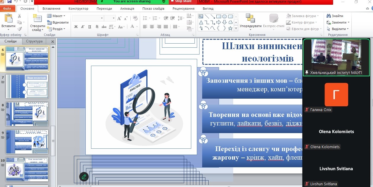Screen dimensions: 373x187
Task: Click the Знайти binoculars icon
Action: tap(328, 16)
